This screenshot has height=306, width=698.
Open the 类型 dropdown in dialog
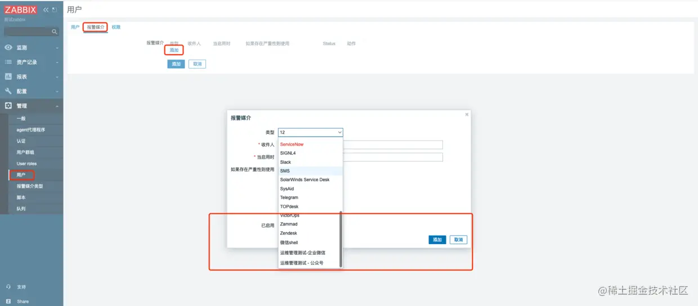[x=311, y=132]
